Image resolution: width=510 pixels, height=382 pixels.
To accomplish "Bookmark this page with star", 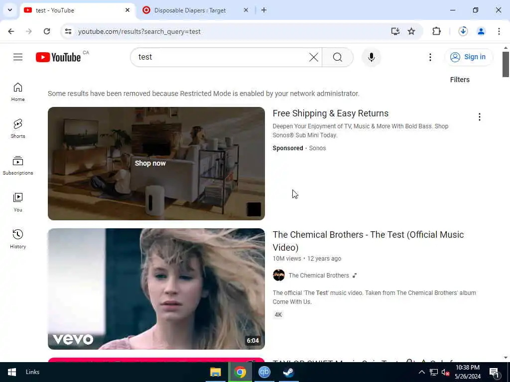I will click(x=411, y=31).
